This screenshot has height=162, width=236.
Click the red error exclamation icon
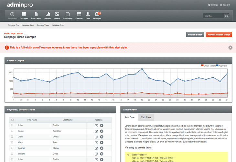click(7, 48)
